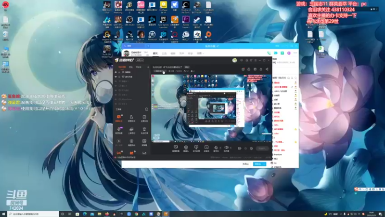Mute the speaker in the Douyu bottom bar
The width and height of the screenshot is (385, 217).
point(226,148)
